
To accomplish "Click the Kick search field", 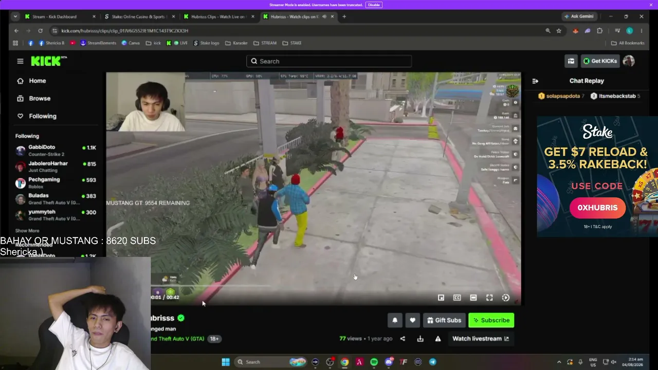I will tap(329, 61).
